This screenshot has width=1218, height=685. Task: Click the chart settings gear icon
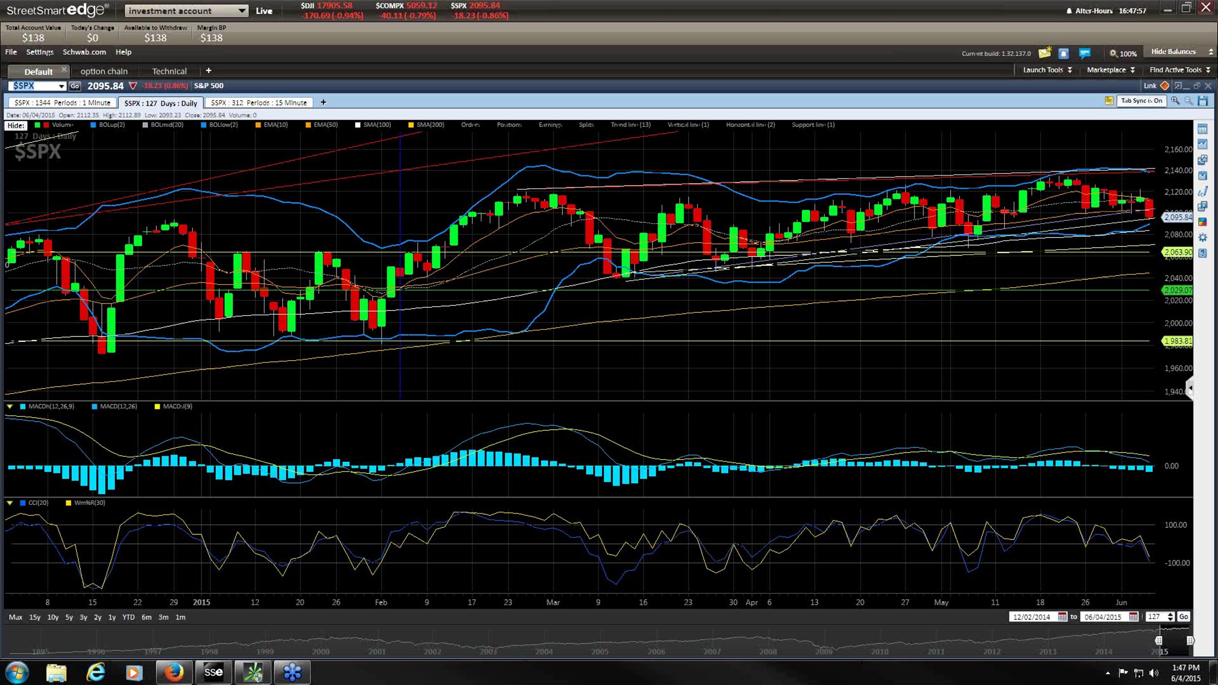tap(1202, 237)
